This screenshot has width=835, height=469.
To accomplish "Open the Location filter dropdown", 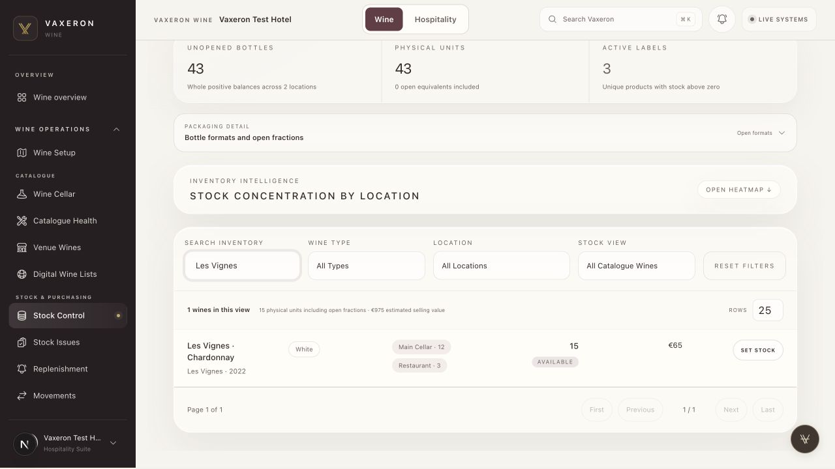I will 502,266.
